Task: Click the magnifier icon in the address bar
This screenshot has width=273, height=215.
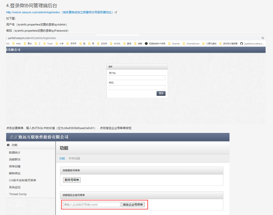Action: [263, 38]
